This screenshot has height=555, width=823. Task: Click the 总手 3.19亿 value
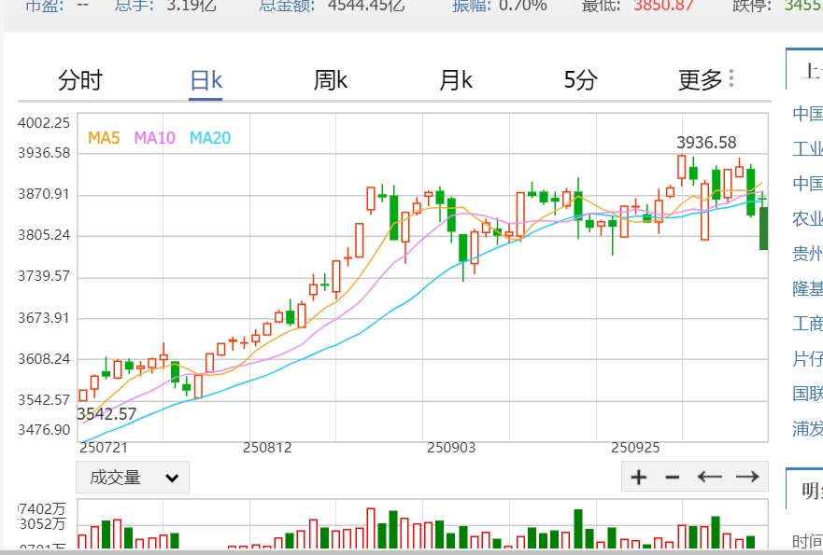(192, 6)
